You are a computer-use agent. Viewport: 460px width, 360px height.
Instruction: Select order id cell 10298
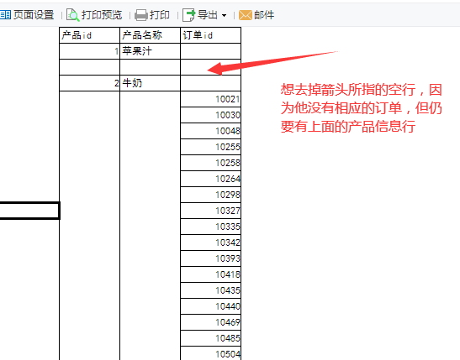click(210, 195)
